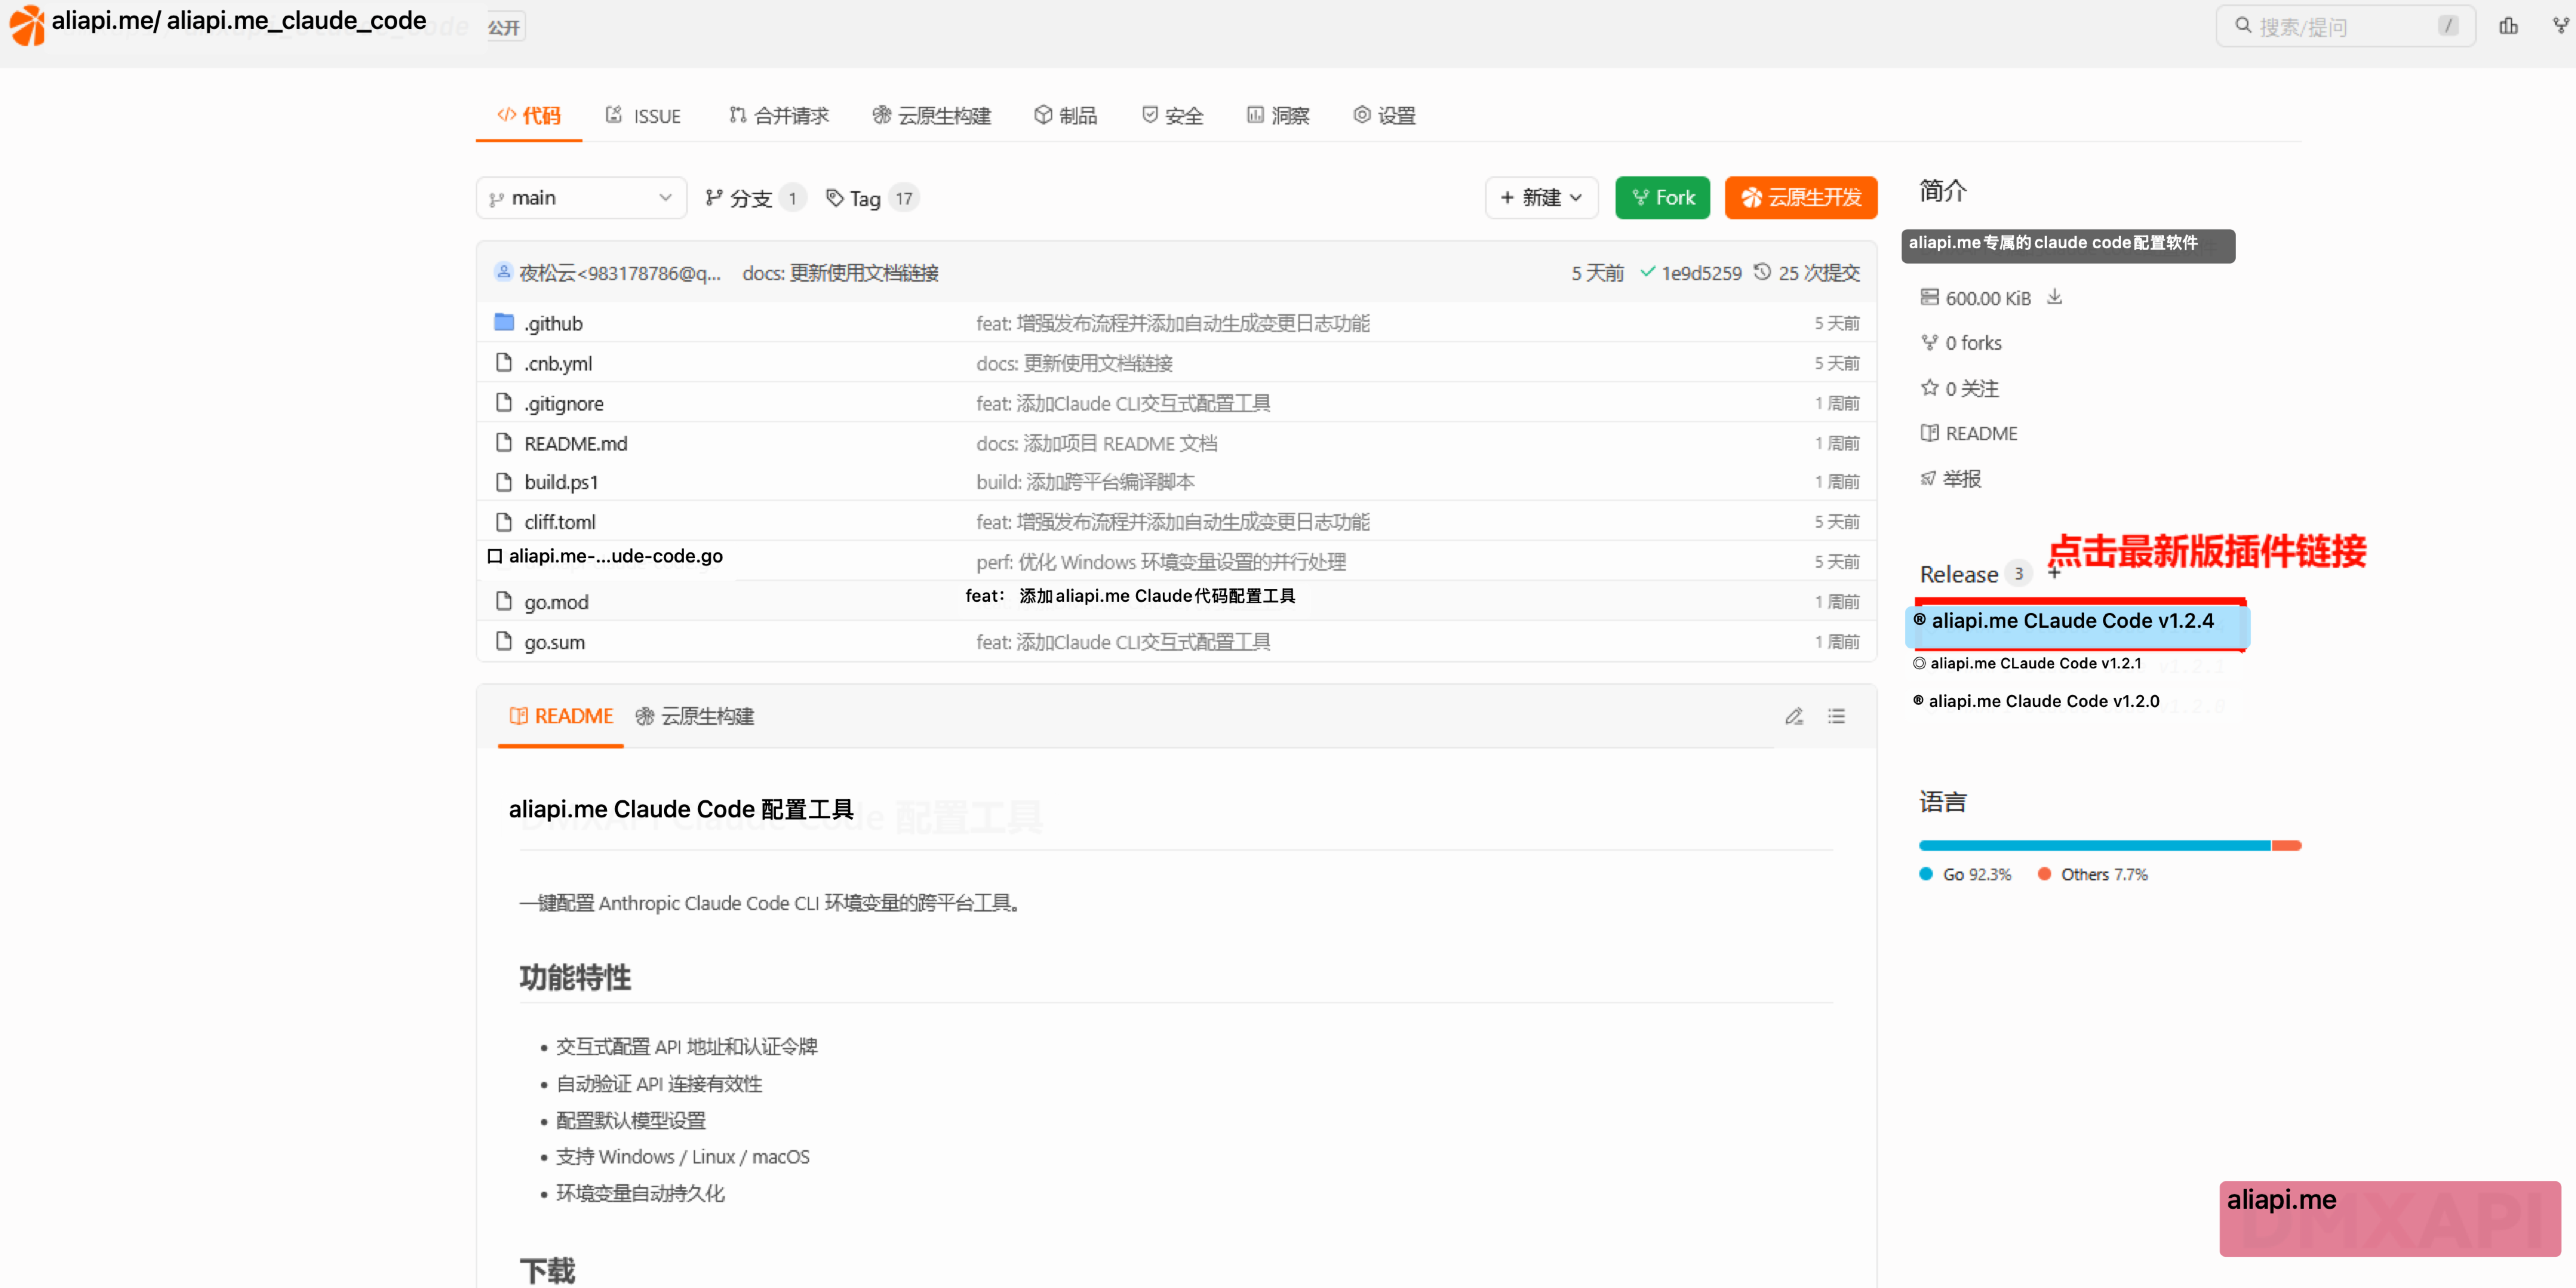Viewport: 2576px width, 1288px height.
Task: Click the file icon beside go.sum
Action: coord(504,641)
